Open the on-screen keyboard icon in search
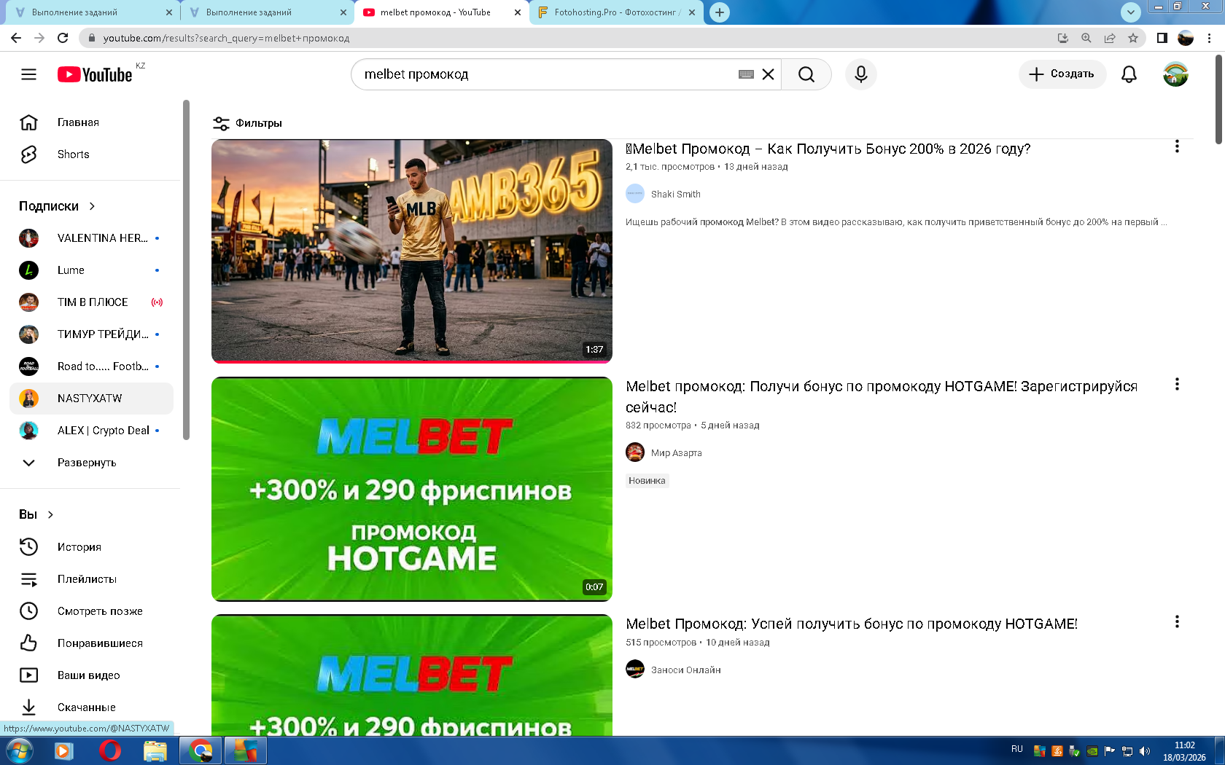1225x765 pixels. point(745,74)
